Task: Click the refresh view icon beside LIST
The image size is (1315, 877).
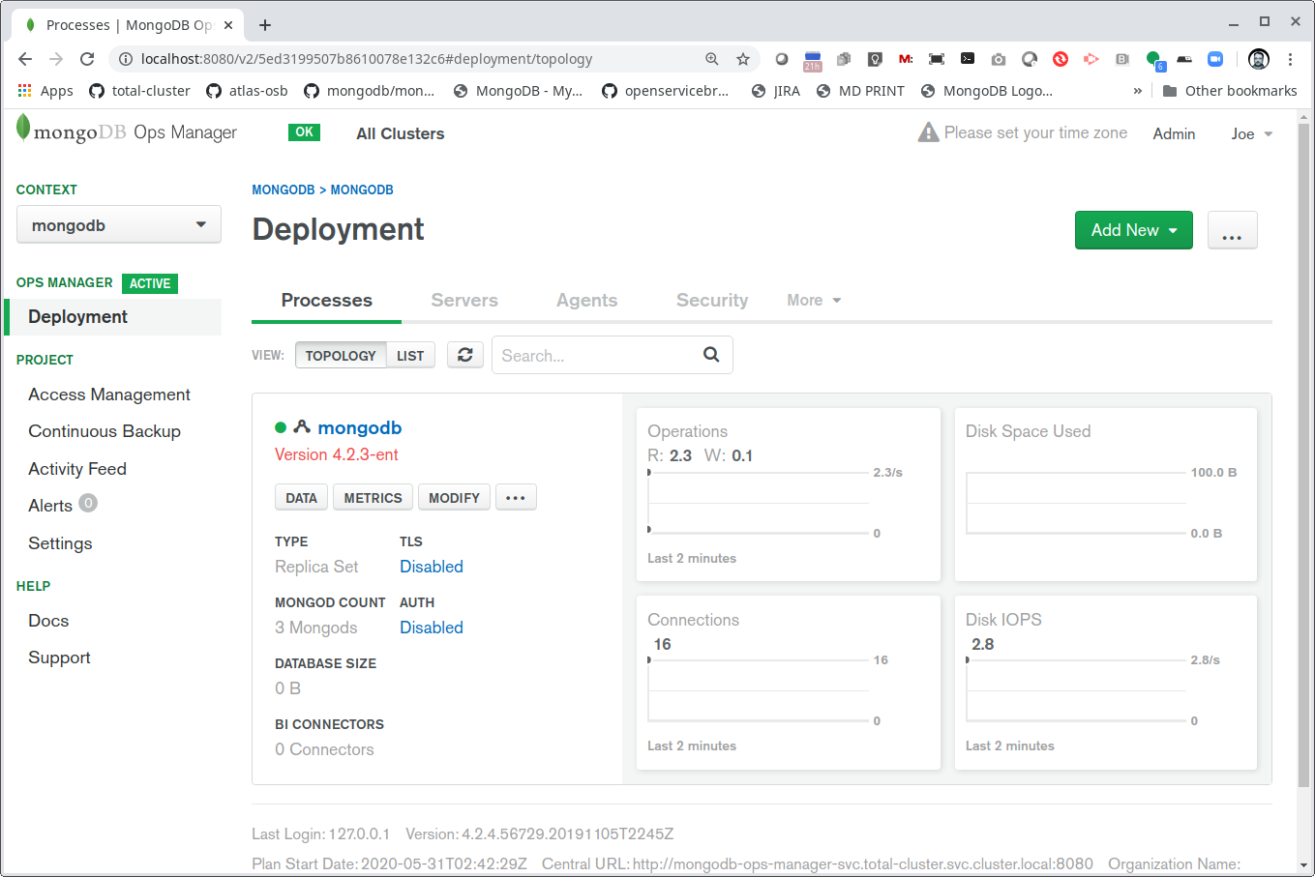Action: pos(464,355)
